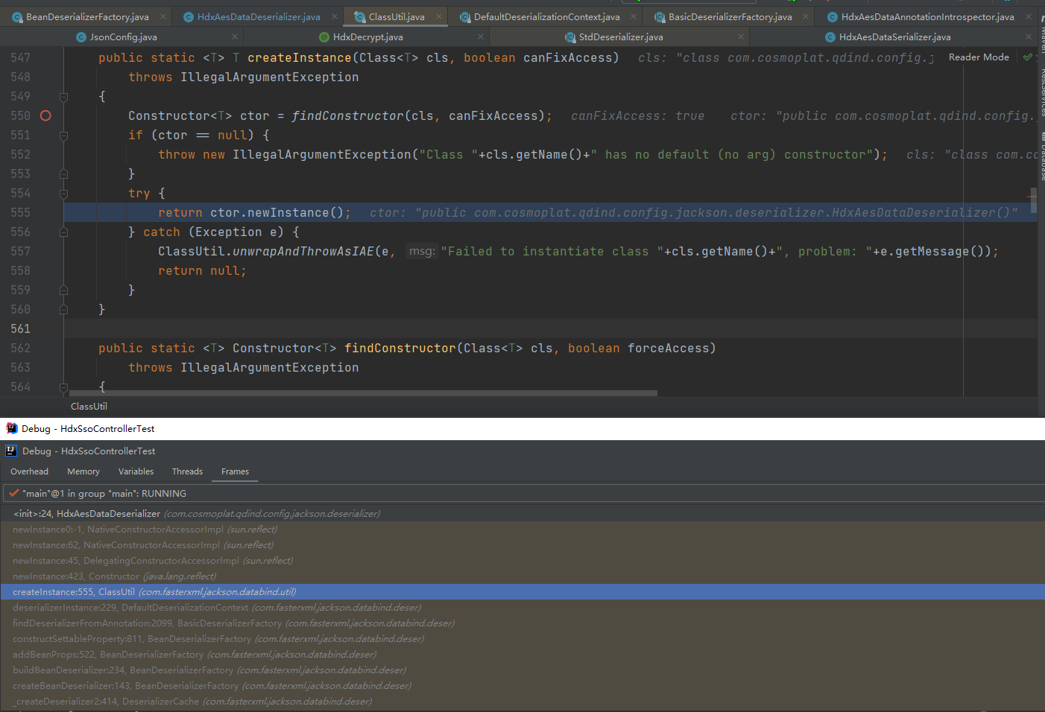Close the HdxAesDataDeserializer.java tab
1045x712 pixels.
334,16
